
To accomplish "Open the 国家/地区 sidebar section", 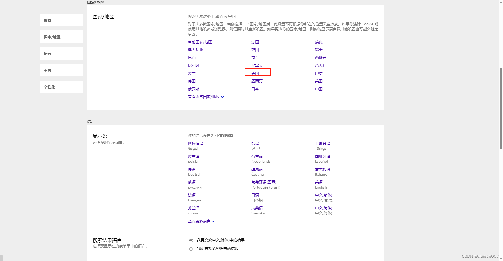I will pyautogui.click(x=61, y=37).
